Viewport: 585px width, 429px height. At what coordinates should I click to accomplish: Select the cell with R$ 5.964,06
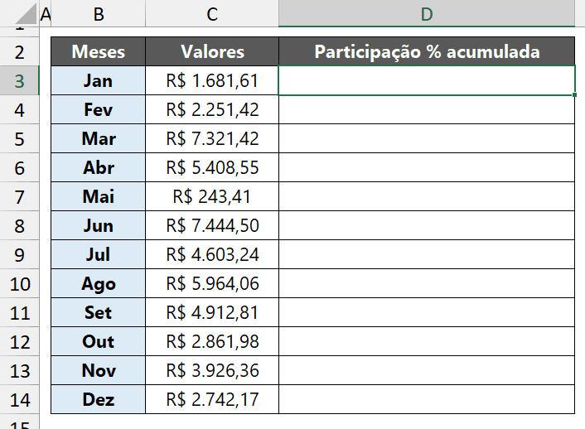tap(212, 284)
